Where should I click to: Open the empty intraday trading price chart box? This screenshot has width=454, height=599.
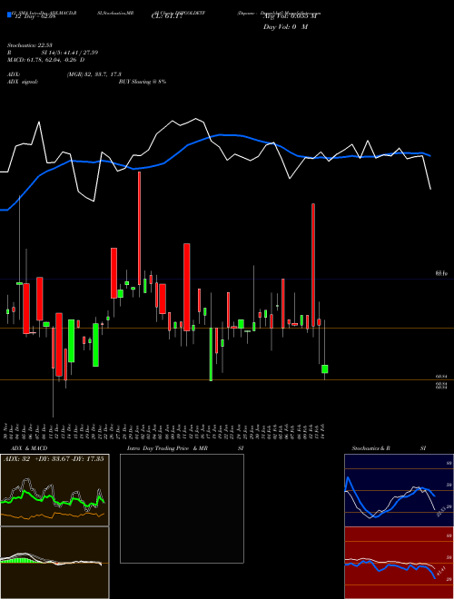coord(182,508)
